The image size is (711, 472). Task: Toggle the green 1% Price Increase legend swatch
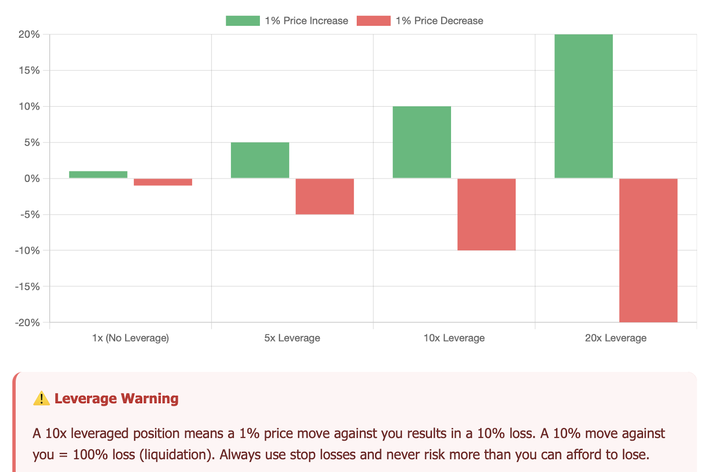[243, 21]
